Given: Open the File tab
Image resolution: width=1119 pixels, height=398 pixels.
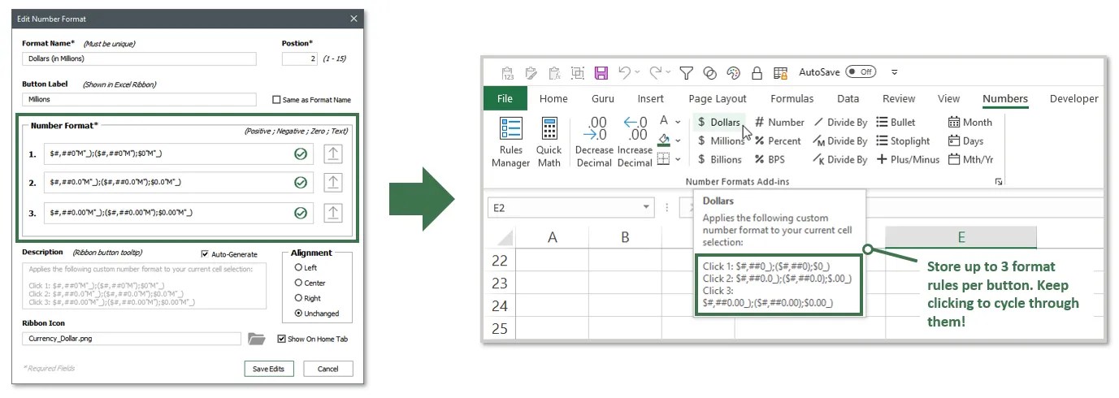Looking at the screenshot, I should click(505, 98).
